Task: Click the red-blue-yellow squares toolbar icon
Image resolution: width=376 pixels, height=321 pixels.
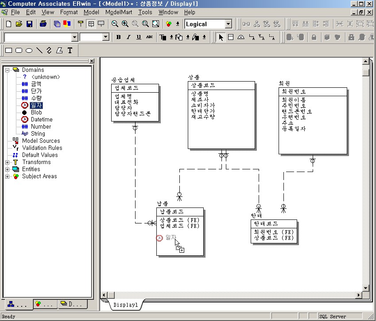Action: coord(67,24)
